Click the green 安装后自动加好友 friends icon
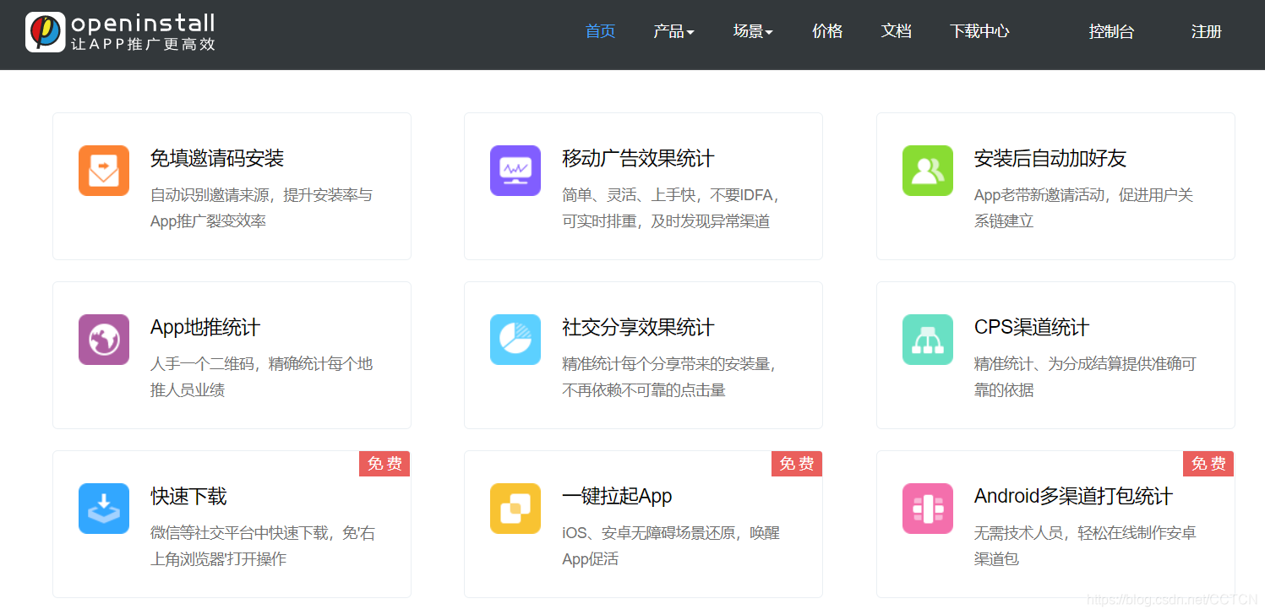The height and width of the screenshot is (615, 1265). tap(927, 171)
